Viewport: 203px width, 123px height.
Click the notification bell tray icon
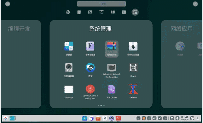(177, 118)
